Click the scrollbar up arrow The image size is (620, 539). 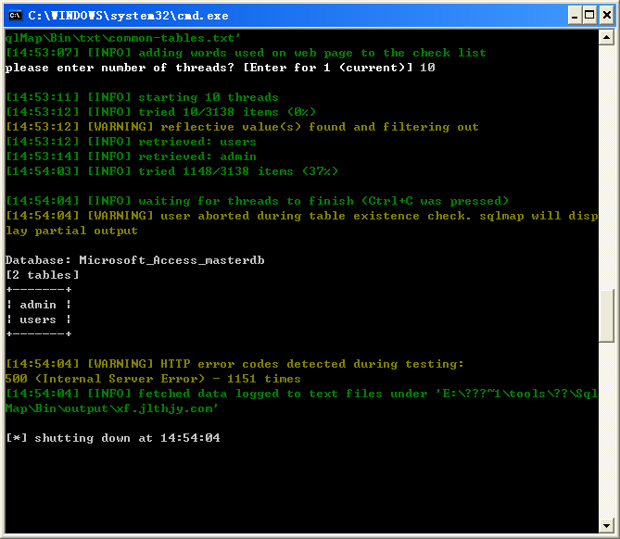pos(606,38)
